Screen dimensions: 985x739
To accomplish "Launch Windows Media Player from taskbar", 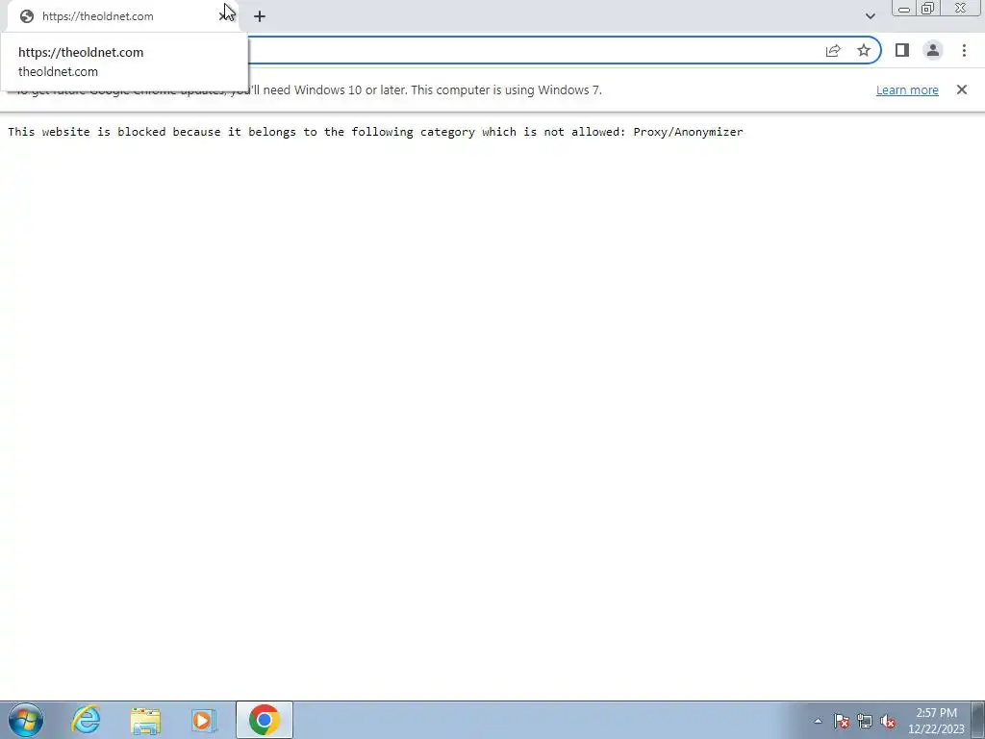I will coord(204,720).
